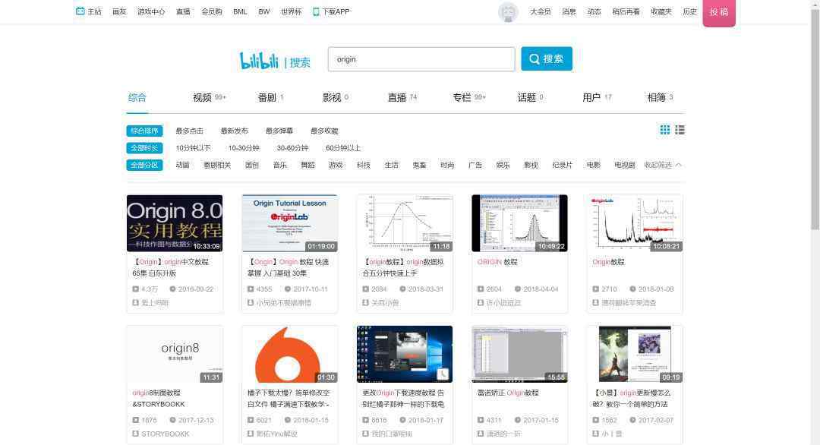Filter duration to 60分钟以上
This screenshot has width=820, height=445.
click(343, 148)
